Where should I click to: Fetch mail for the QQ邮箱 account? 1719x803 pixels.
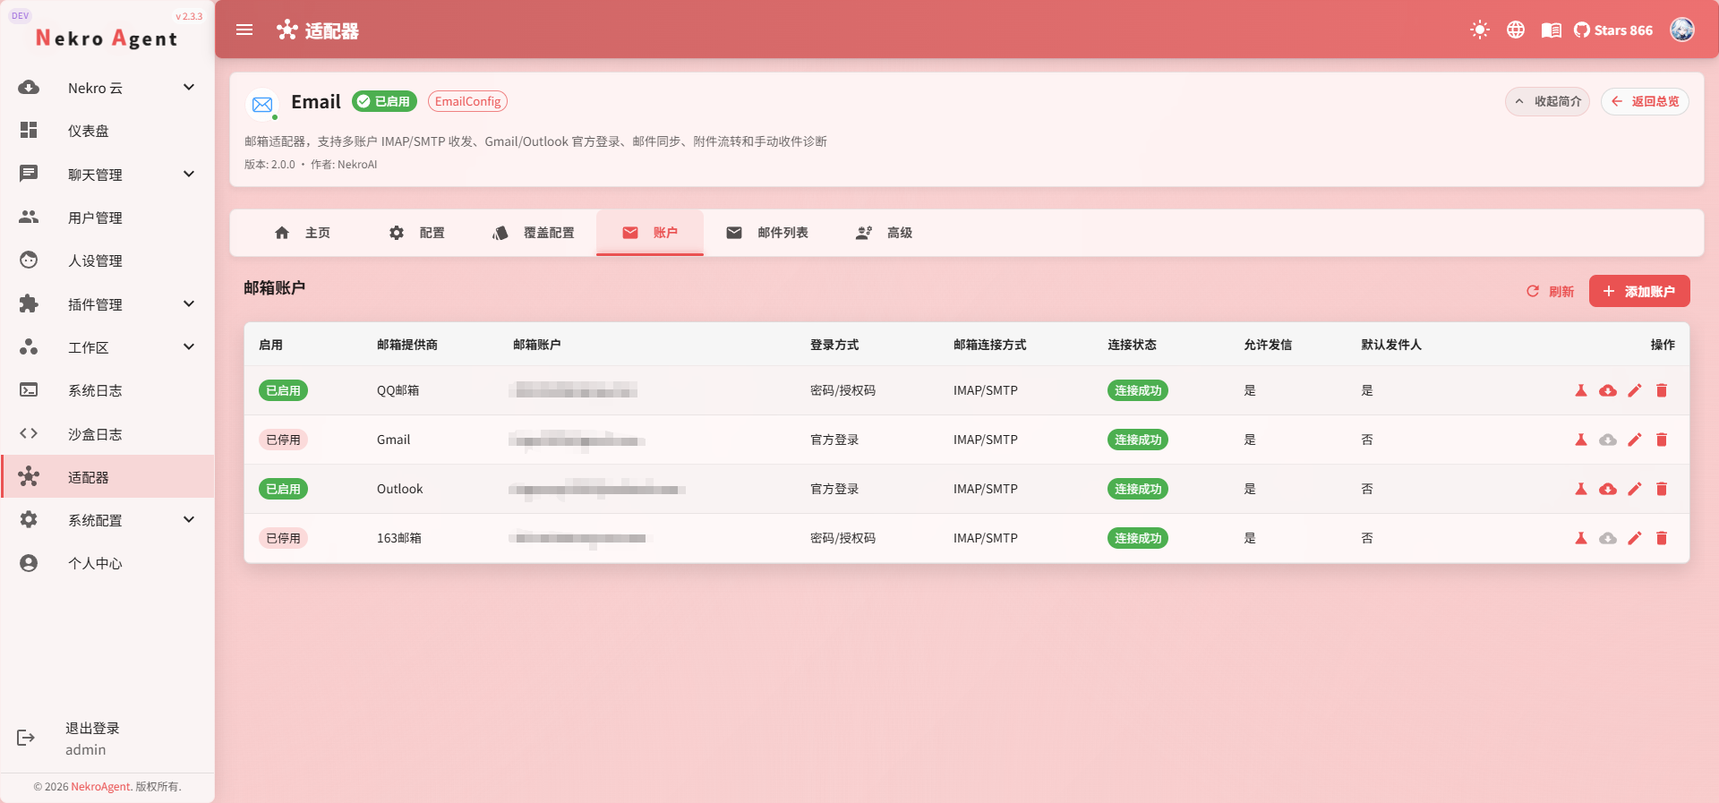[x=1608, y=390]
